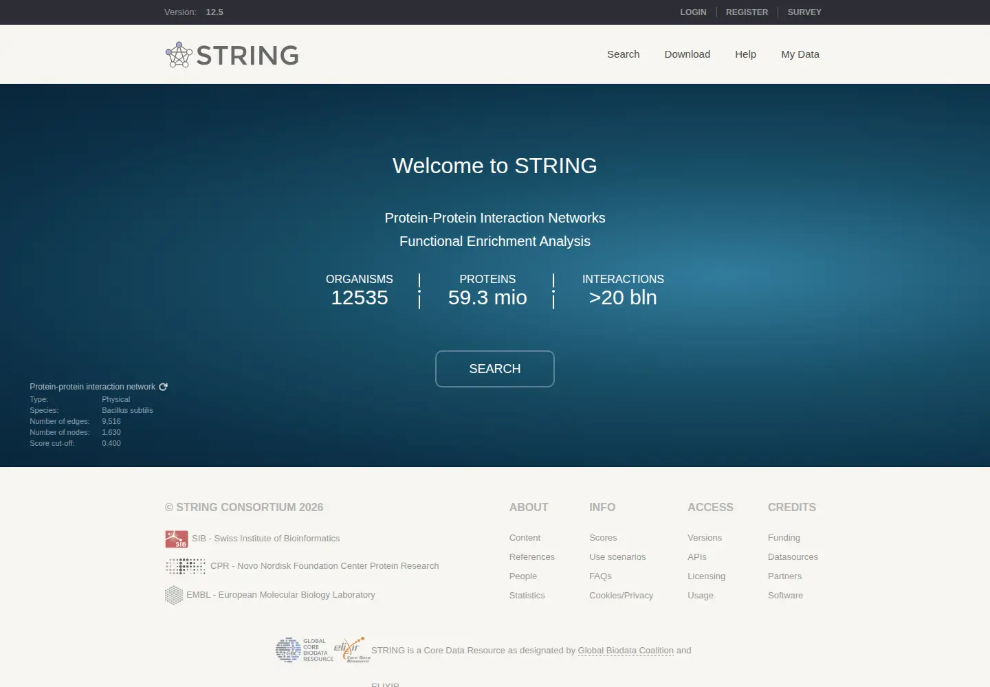This screenshot has height=687, width=990.
Task: Open the Cookies/Privacy link
Action: click(x=621, y=596)
